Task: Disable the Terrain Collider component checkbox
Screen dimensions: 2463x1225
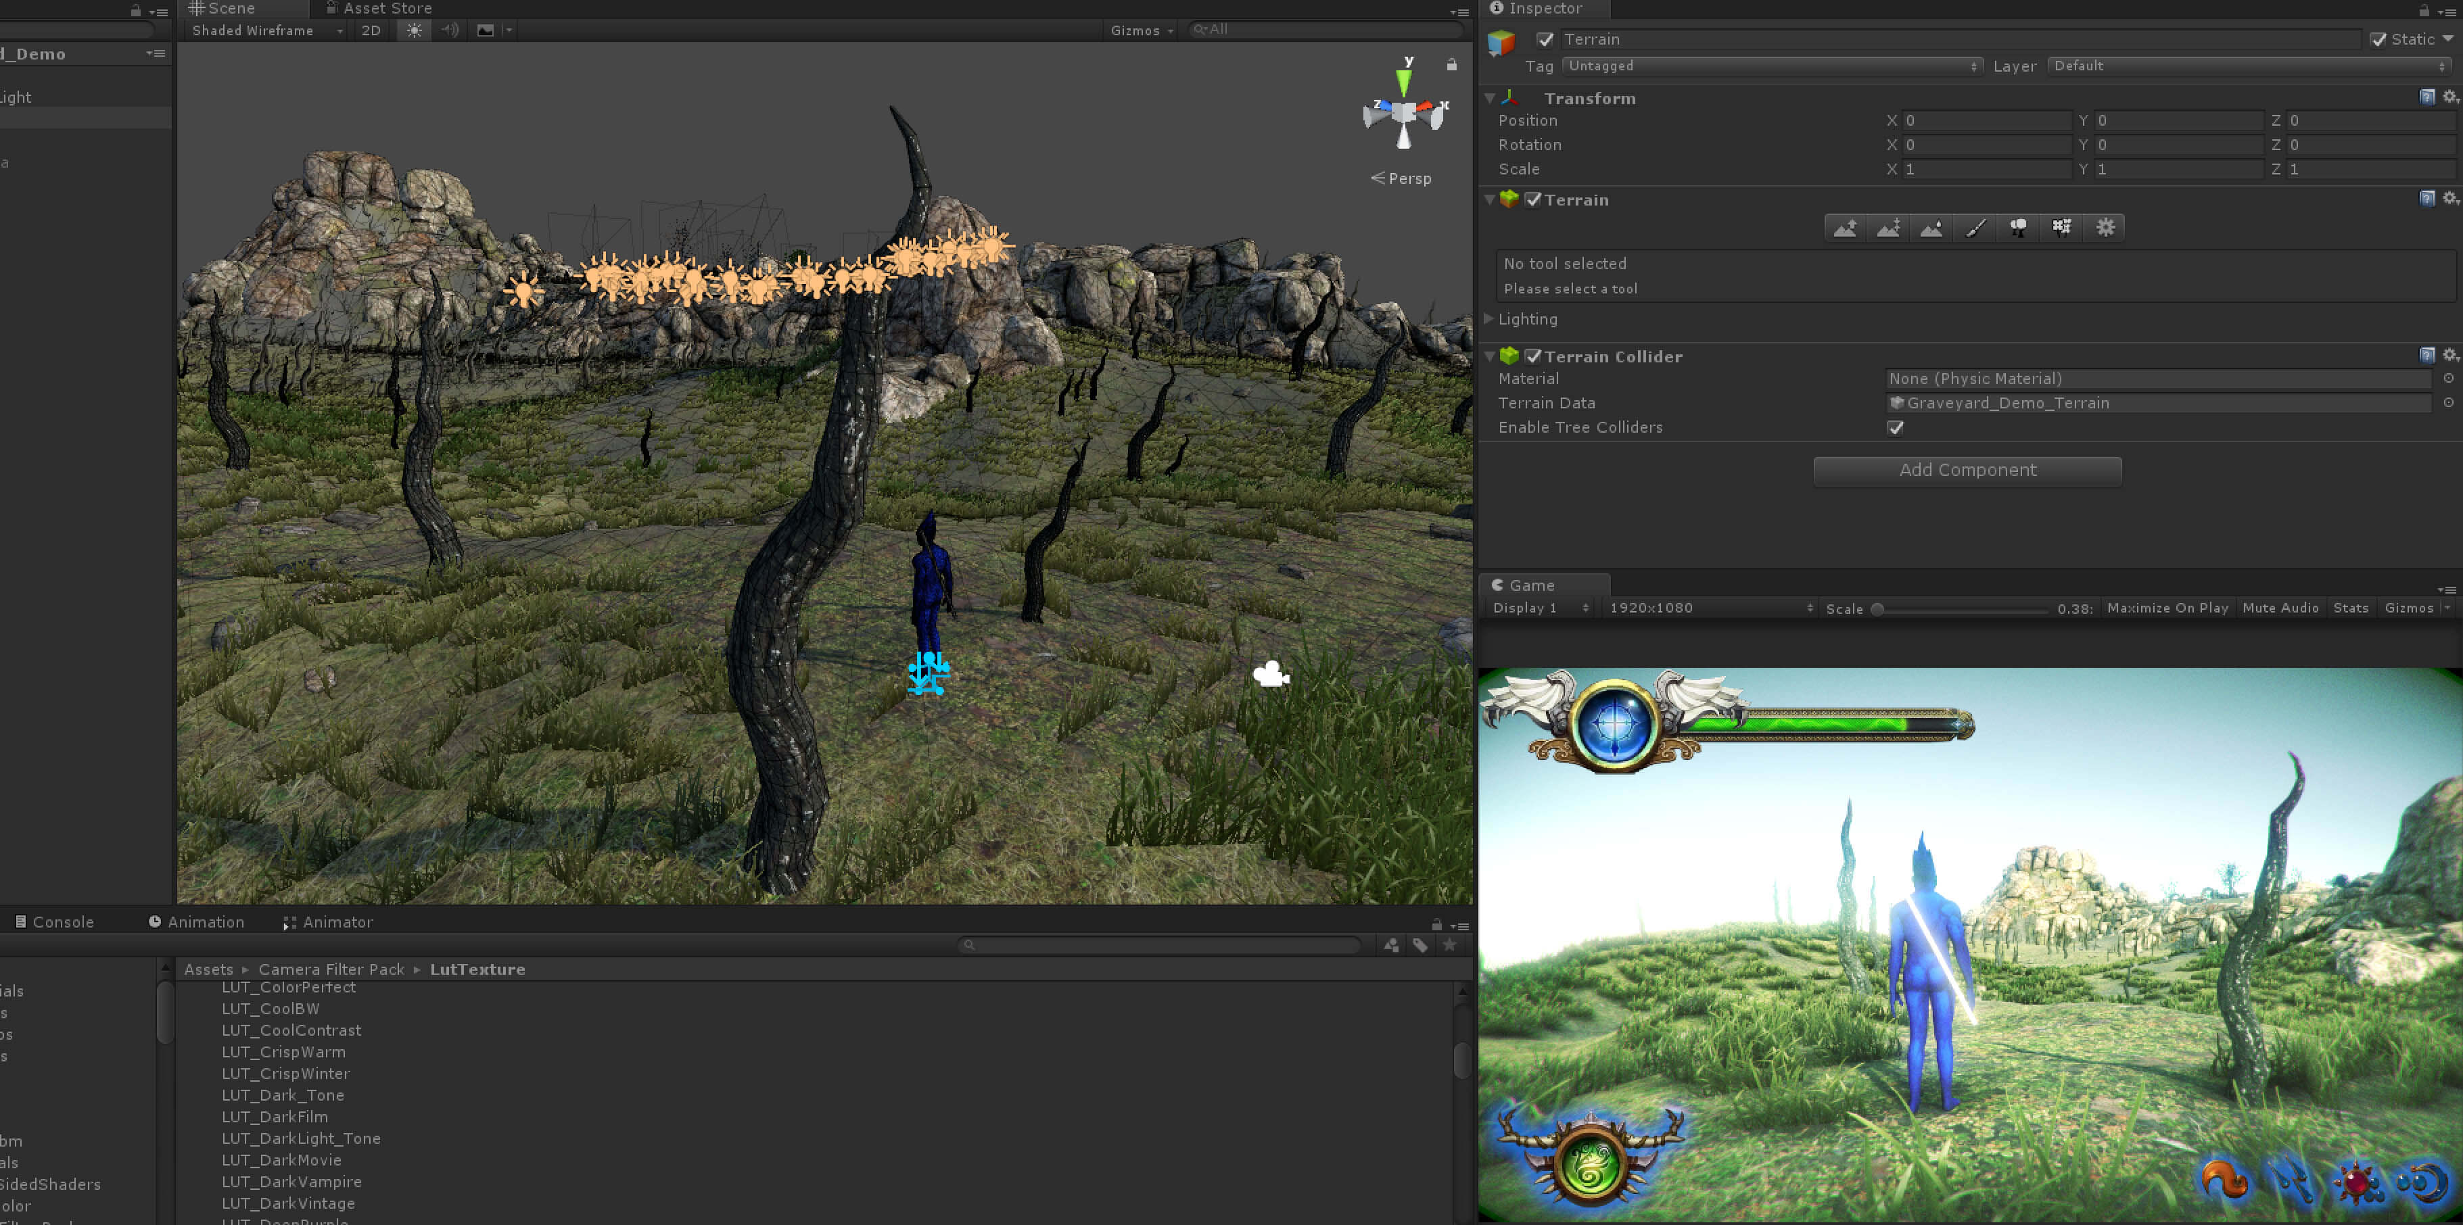Action: [x=1532, y=356]
